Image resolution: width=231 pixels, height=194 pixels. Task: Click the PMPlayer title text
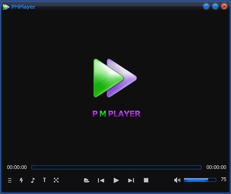coord(23,7)
